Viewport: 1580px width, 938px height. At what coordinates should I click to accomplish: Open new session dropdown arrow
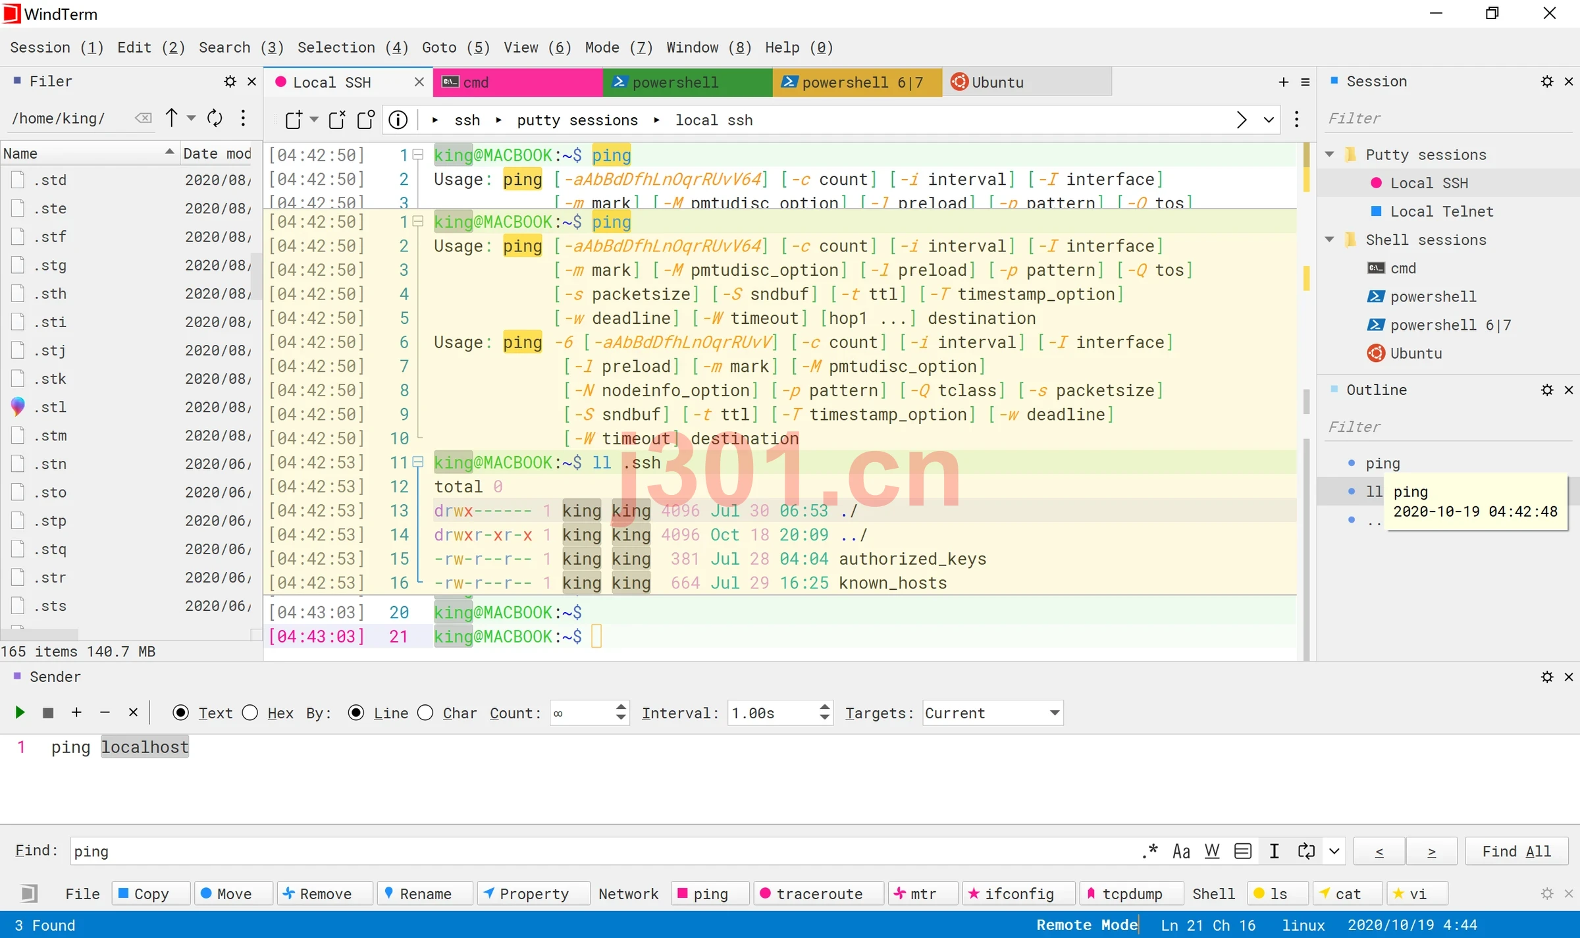314,119
